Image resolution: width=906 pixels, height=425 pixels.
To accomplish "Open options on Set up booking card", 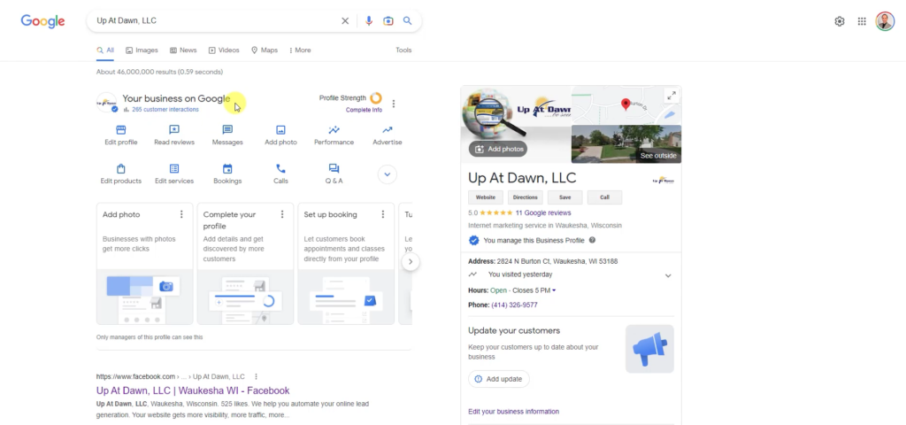I will (x=382, y=214).
